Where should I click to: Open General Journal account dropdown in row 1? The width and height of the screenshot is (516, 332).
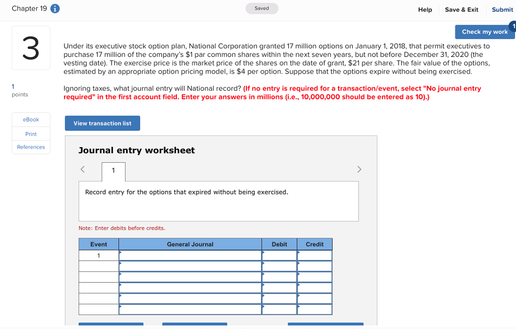[x=190, y=255]
